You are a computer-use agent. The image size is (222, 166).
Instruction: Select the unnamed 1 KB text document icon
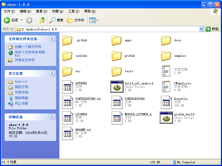(166, 71)
